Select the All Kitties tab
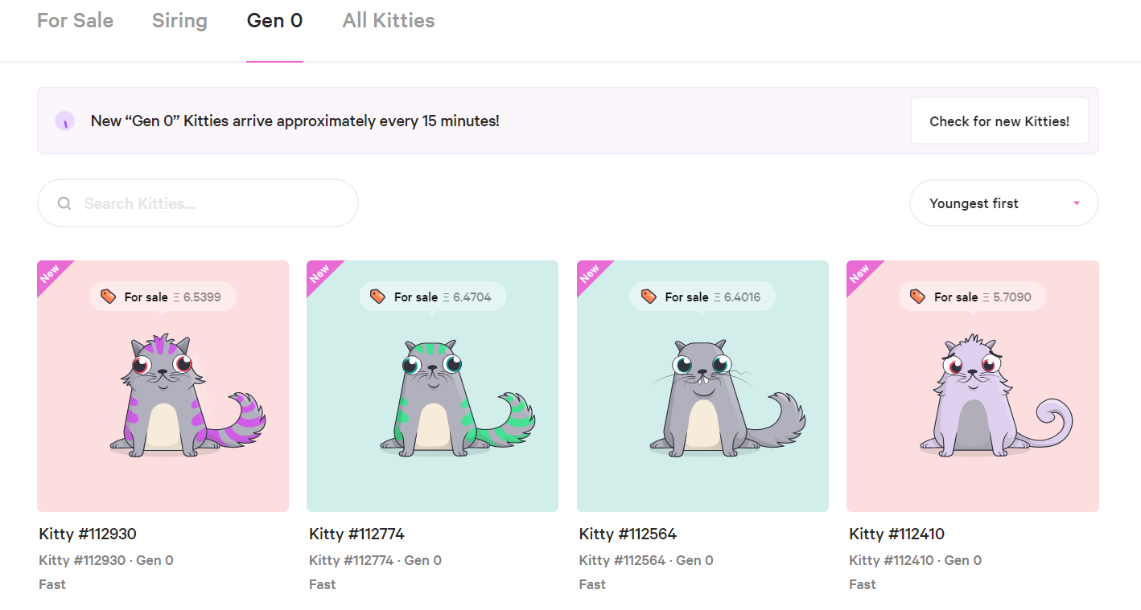Image resolution: width=1141 pixels, height=610 pixels. tap(389, 21)
